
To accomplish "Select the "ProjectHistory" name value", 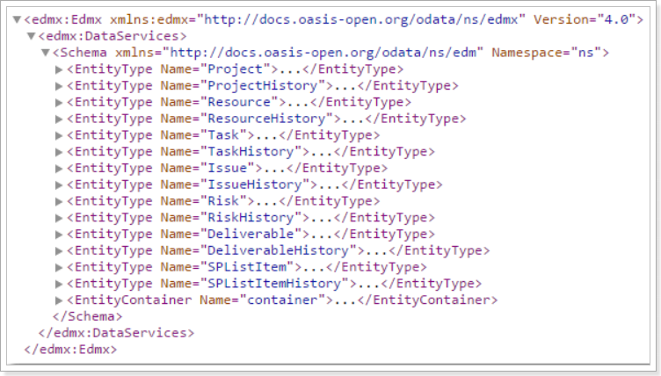I will pyautogui.click(x=263, y=85).
